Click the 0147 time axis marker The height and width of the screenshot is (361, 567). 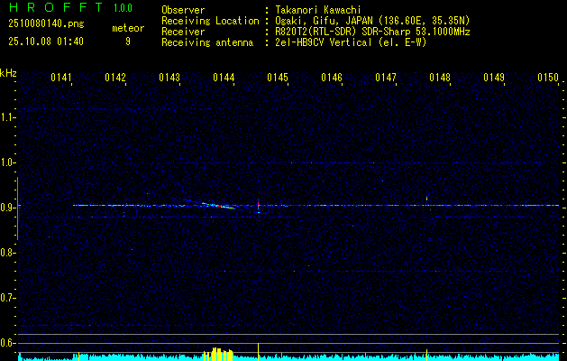[x=386, y=78]
